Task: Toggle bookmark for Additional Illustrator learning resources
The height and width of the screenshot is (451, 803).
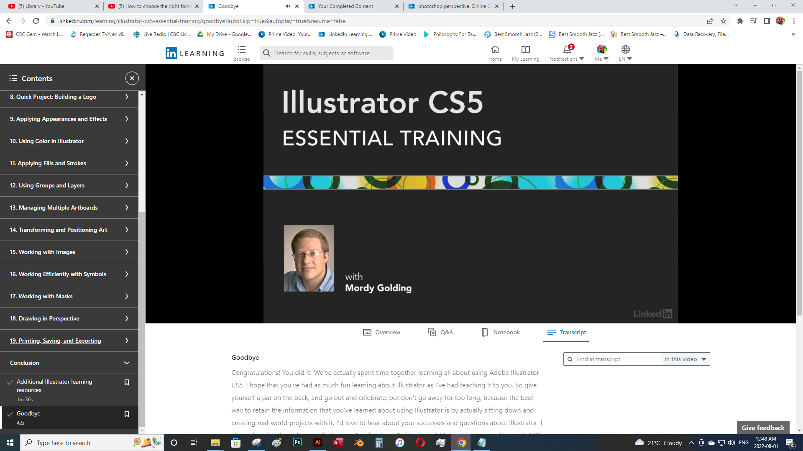Action: pyautogui.click(x=127, y=382)
